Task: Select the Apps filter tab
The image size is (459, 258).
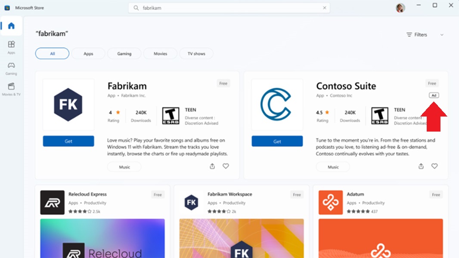Action: pyautogui.click(x=88, y=53)
